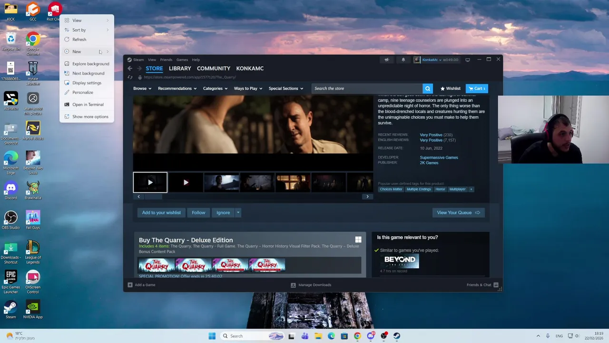Open the Cart button
609x343 pixels.
477,89
